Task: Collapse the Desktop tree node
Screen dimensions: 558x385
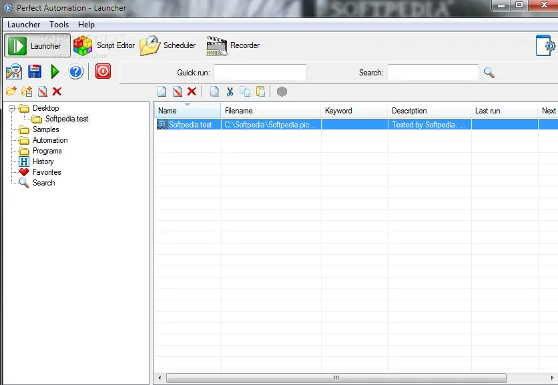Action: (12, 108)
